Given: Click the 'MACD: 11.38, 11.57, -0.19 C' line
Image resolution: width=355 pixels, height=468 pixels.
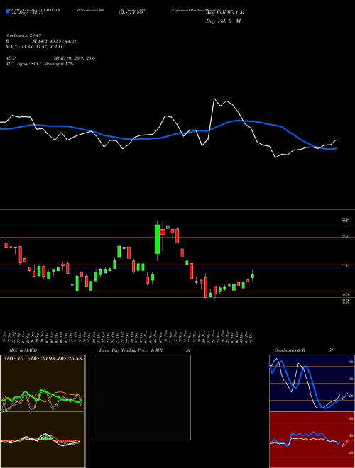Looking at the screenshot, I should pyautogui.click(x=35, y=47).
